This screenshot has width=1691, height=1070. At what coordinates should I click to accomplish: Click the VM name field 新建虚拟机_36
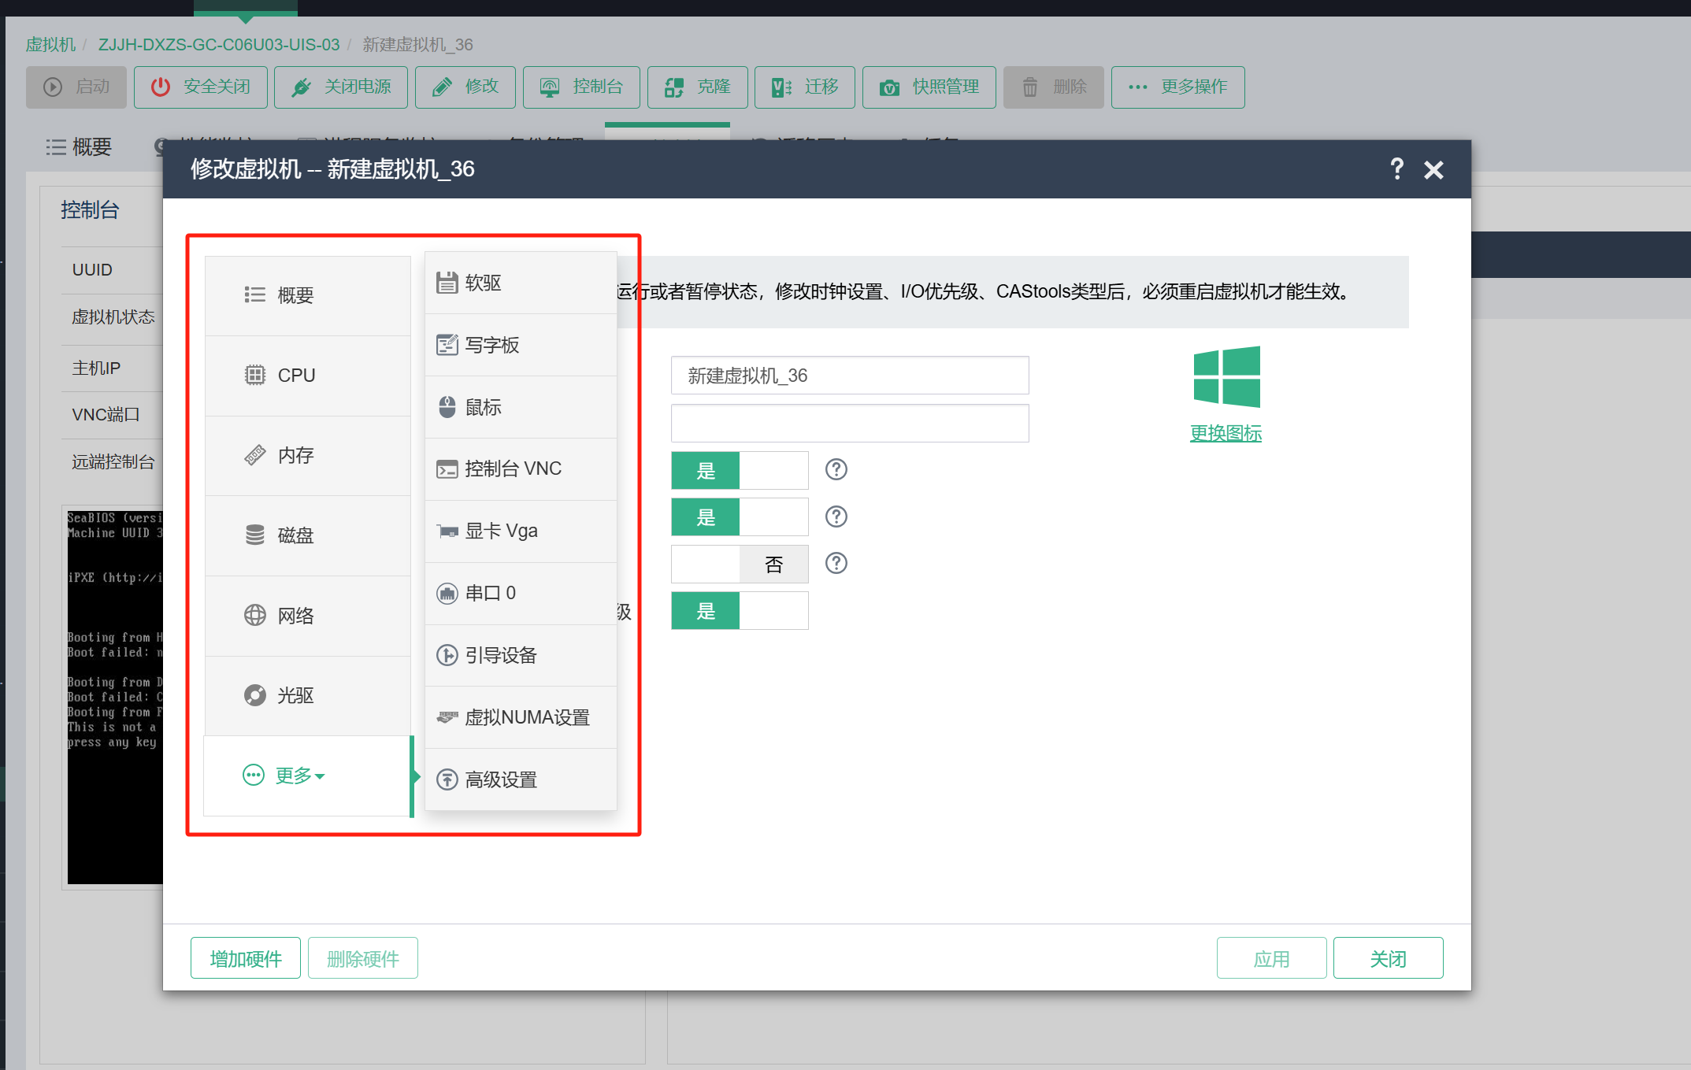click(849, 376)
